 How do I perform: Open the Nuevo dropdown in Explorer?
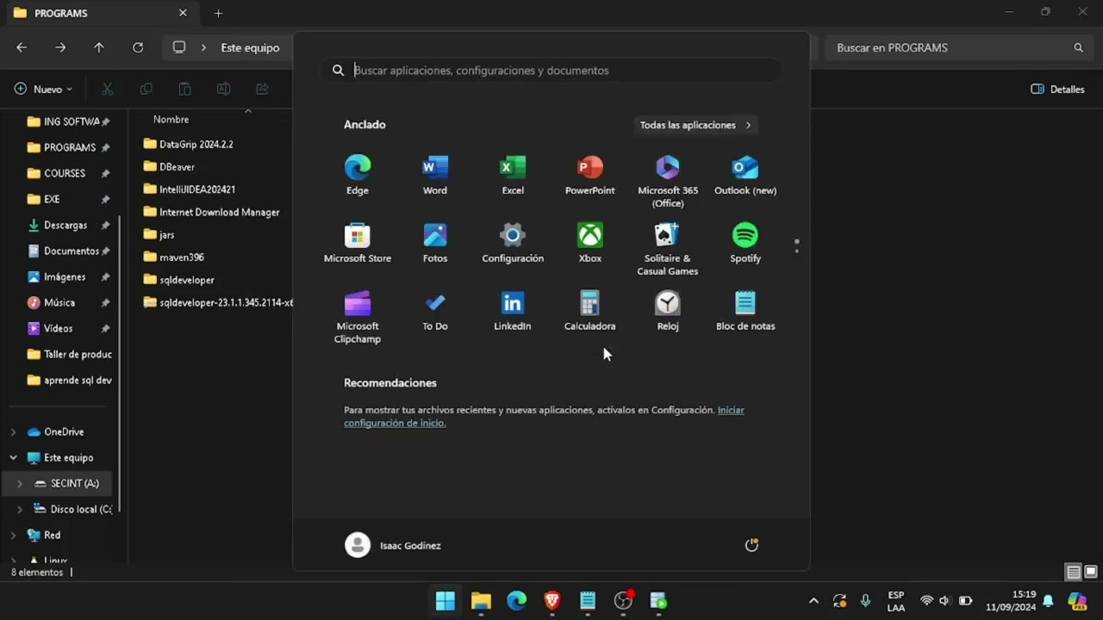pyautogui.click(x=43, y=89)
